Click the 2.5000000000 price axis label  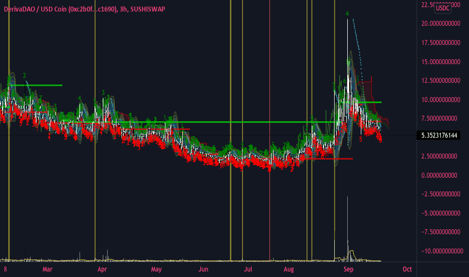pyautogui.click(x=439, y=156)
